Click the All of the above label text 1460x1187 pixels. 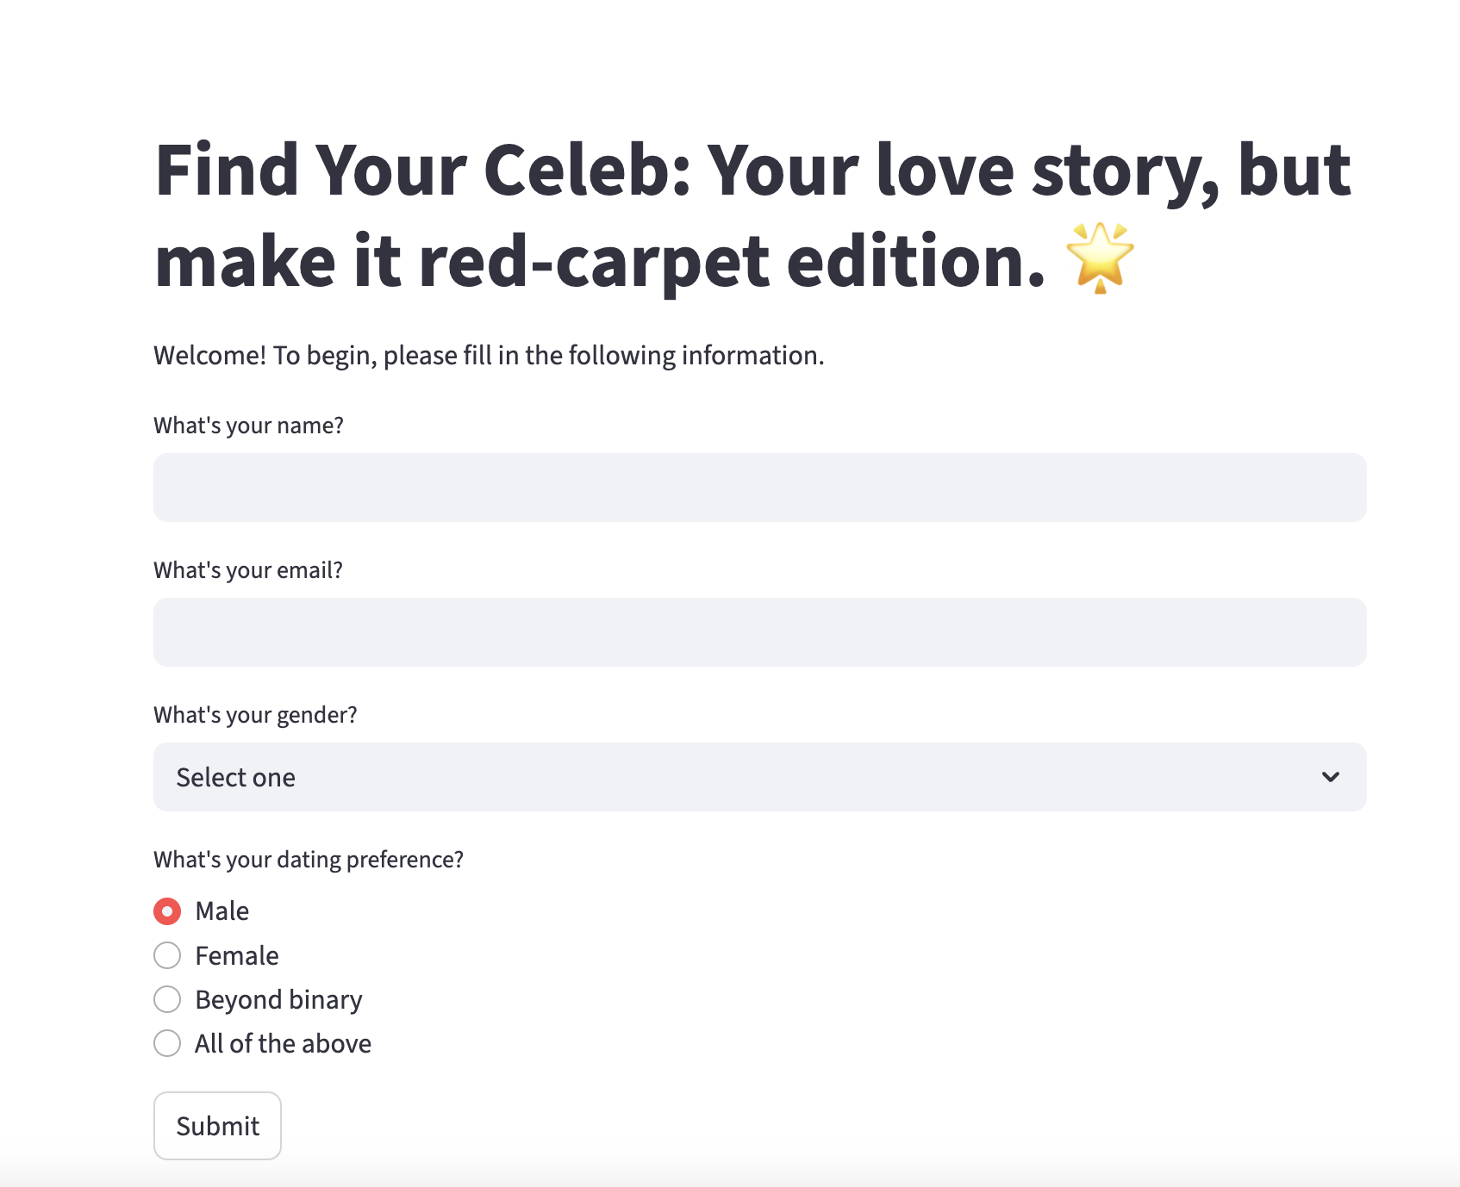coord(283,1044)
